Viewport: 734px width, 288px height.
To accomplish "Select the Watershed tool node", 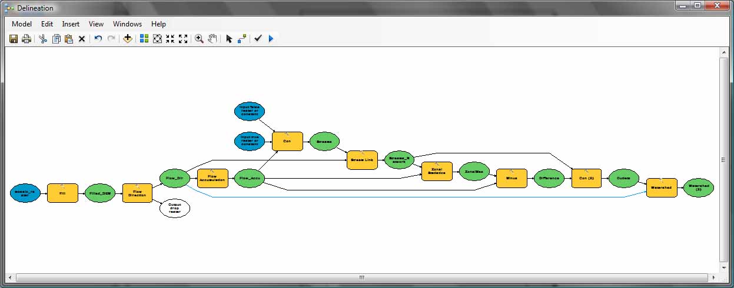I will [x=662, y=187].
